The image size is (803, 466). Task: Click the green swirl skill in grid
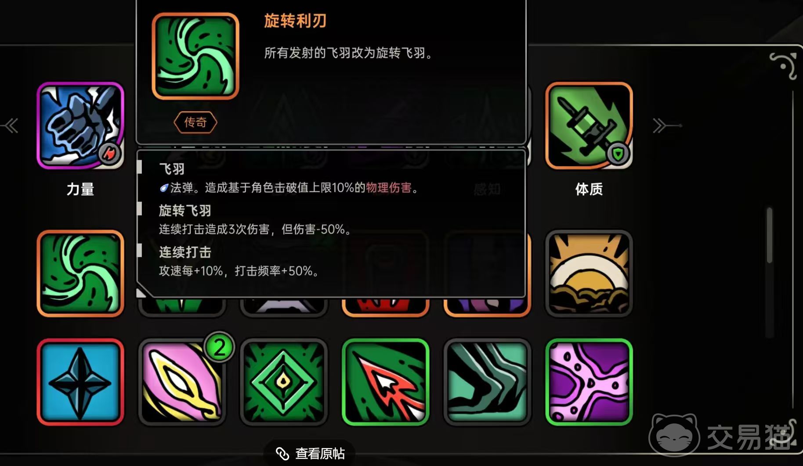(80, 273)
